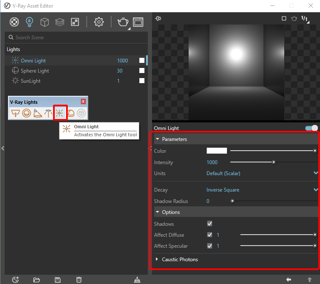Toggle the Omni Light on/off switch
320x284 pixels.
[312, 128]
